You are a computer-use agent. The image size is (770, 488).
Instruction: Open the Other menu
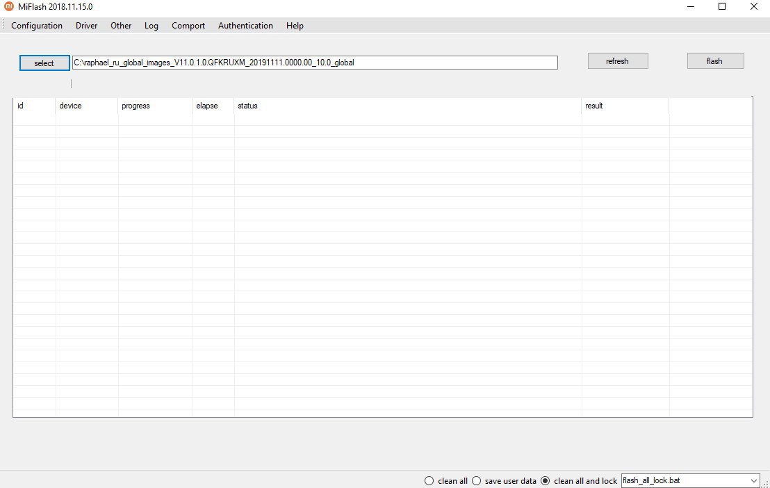point(121,26)
